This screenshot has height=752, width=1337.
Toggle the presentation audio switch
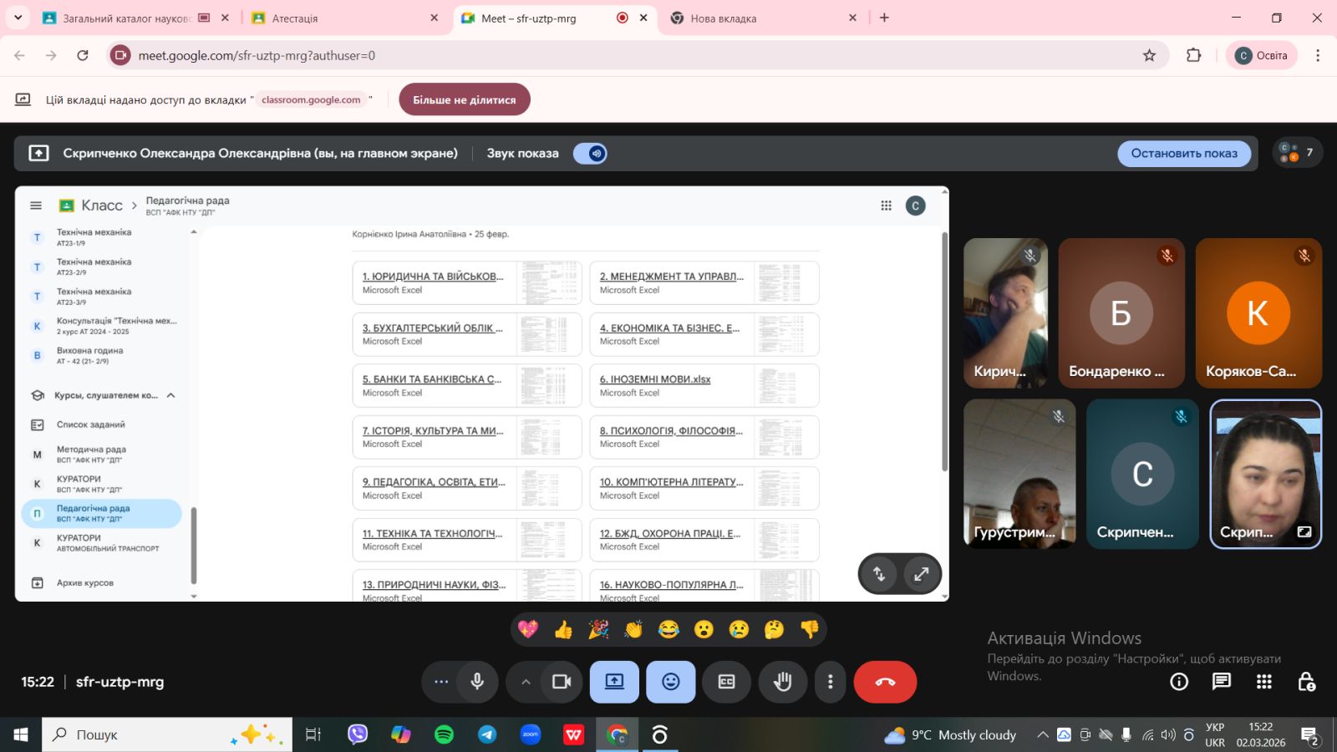pyautogui.click(x=590, y=154)
